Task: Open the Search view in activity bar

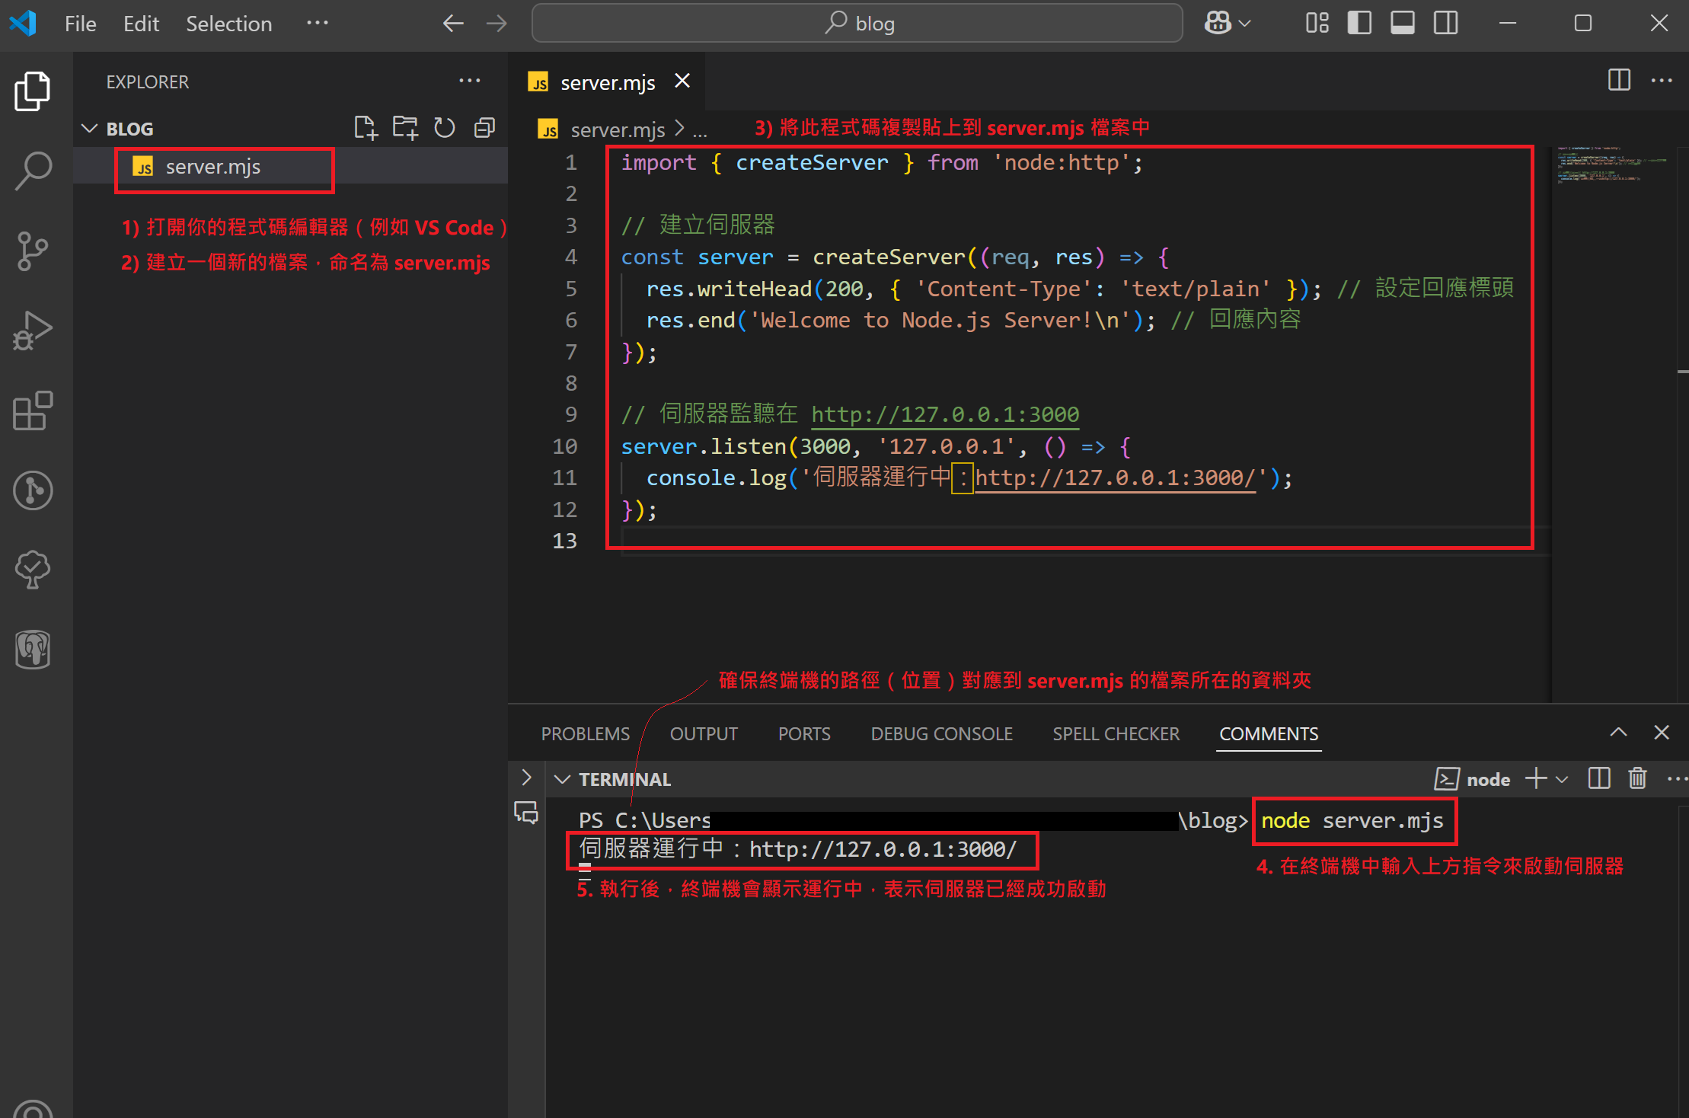Action: click(34, 171)
